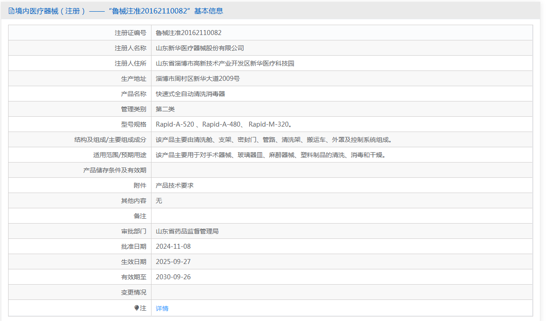The width and height of the screenshot is (548, 321).
Task: Click the 注册人名称 label
Action: pyautogui.click(x=131, y=48)
